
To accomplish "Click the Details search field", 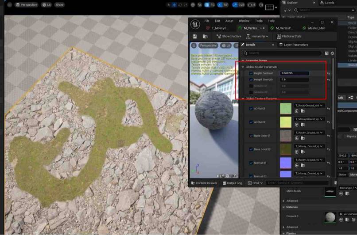I will 282,53.
